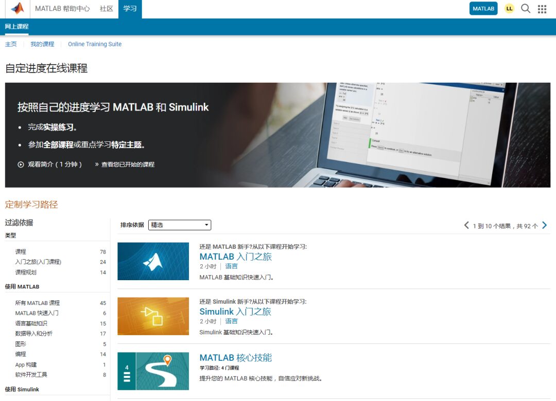Click the play icon beside 观看简介
556x401 pixels.
pyautogui.click(x=21, y=165)
